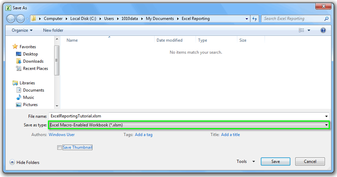Expand the arrow after My Documents breadcrumb
The height and width of the screenshot is (177, 337).
[178, 19]
